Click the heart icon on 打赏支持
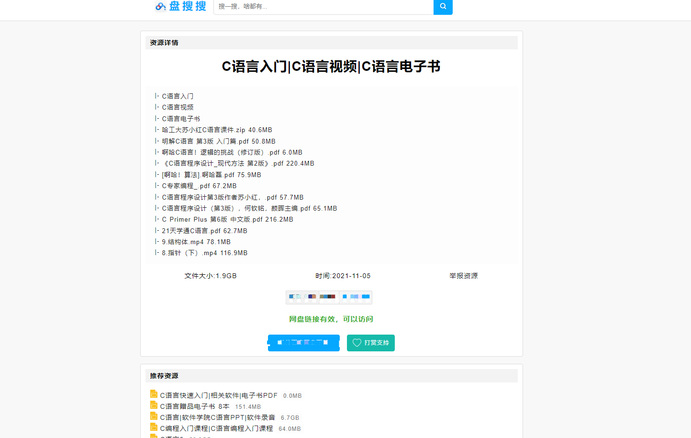 (357, 343)
